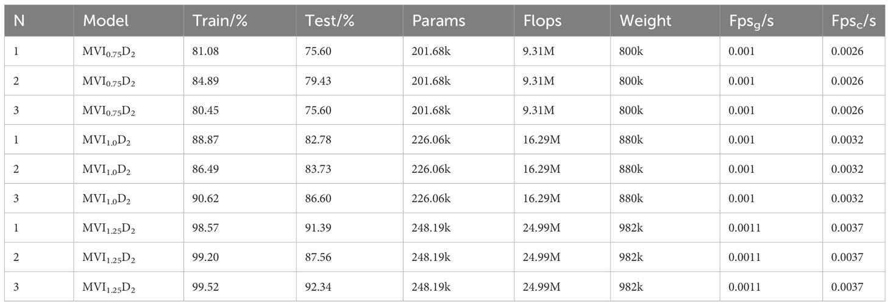Select the Params column header

click(458, 21)
